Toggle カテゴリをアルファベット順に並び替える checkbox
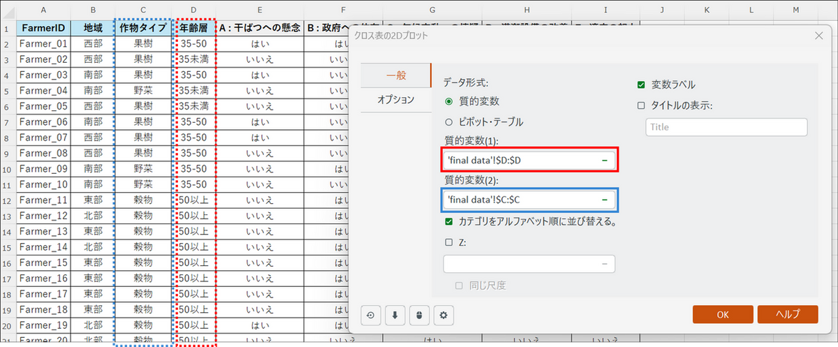The width and height of the screenshot is (838, 347). [448, 221]
